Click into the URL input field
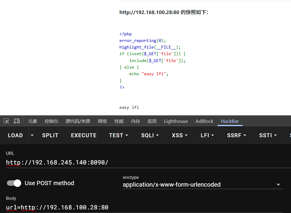This screenshot has height=213, width=291. [x=144, y=163]
